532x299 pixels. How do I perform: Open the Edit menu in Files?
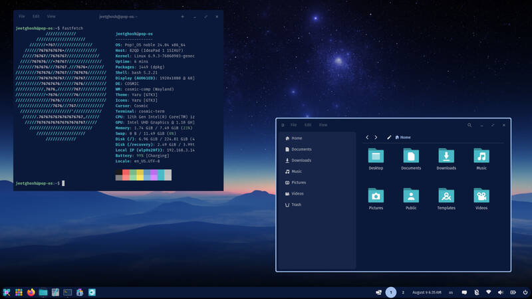(x=308, y=125)
